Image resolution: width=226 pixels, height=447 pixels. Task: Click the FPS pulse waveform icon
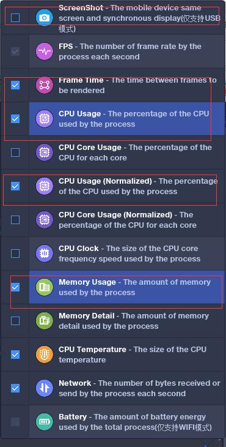pyautogui.click(x=45, y=51)
